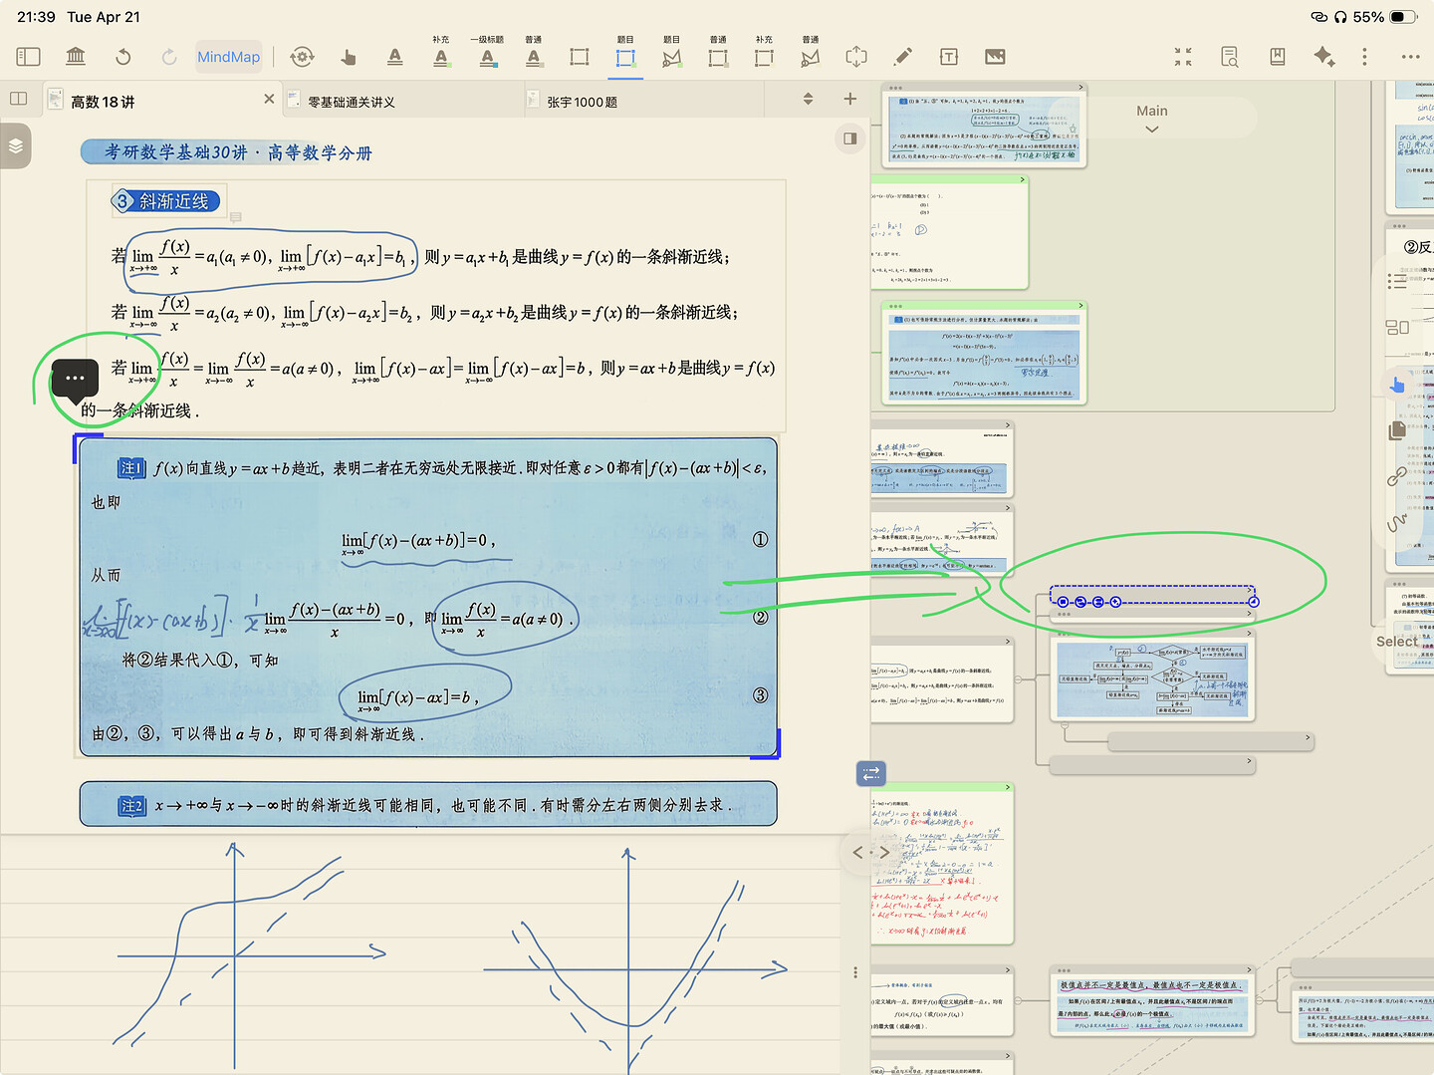
Task: Close the 高数18讲 tab
Action: pyautogui.click(x=269, y=100)
